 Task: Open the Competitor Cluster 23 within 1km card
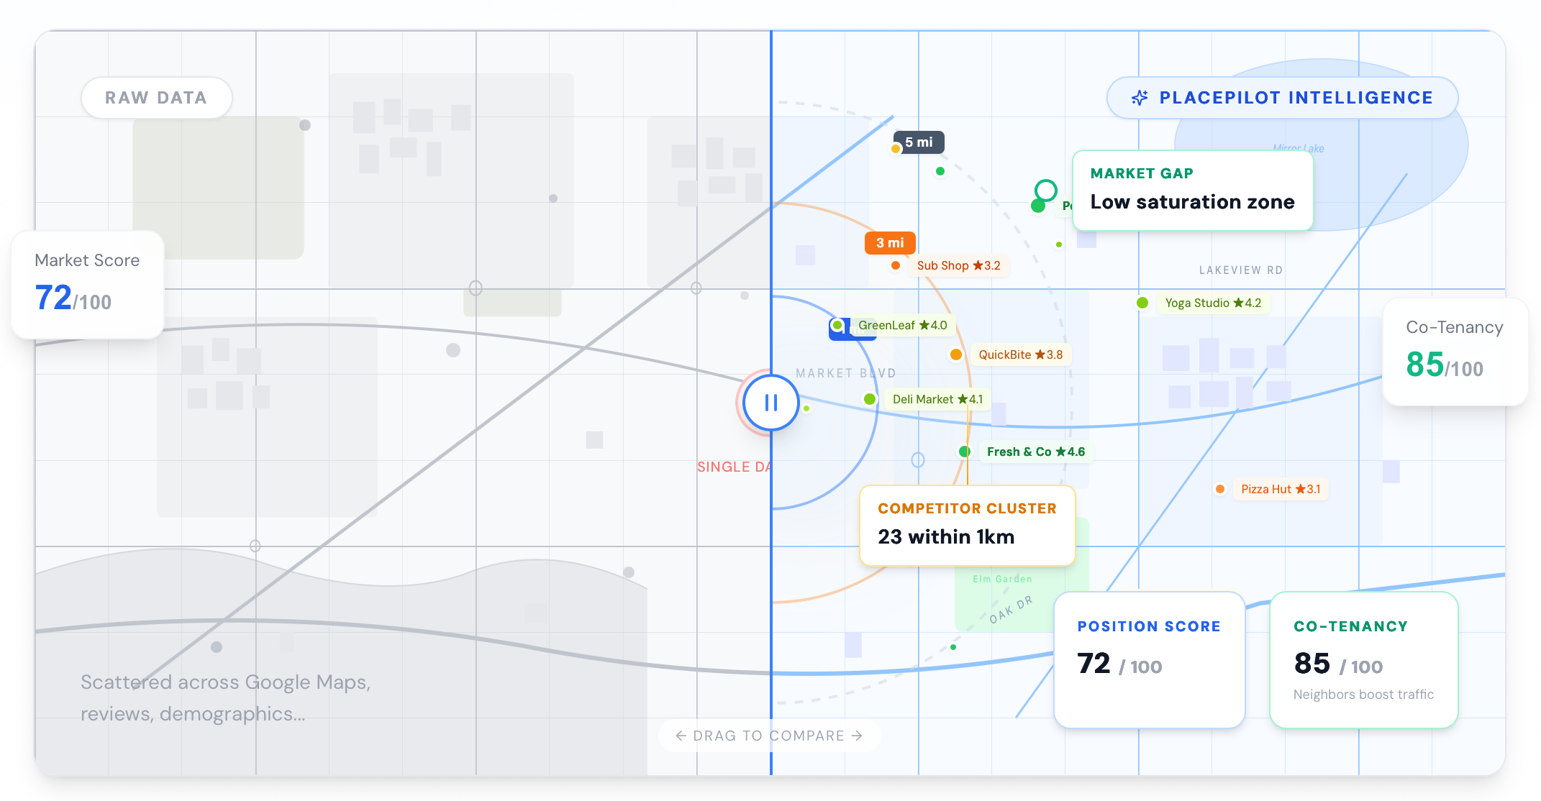pyautogui.click(x=967, y=525)
